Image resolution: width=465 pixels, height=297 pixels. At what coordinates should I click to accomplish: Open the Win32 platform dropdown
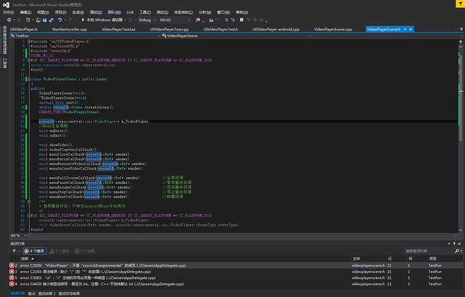(x=175, y=20)
